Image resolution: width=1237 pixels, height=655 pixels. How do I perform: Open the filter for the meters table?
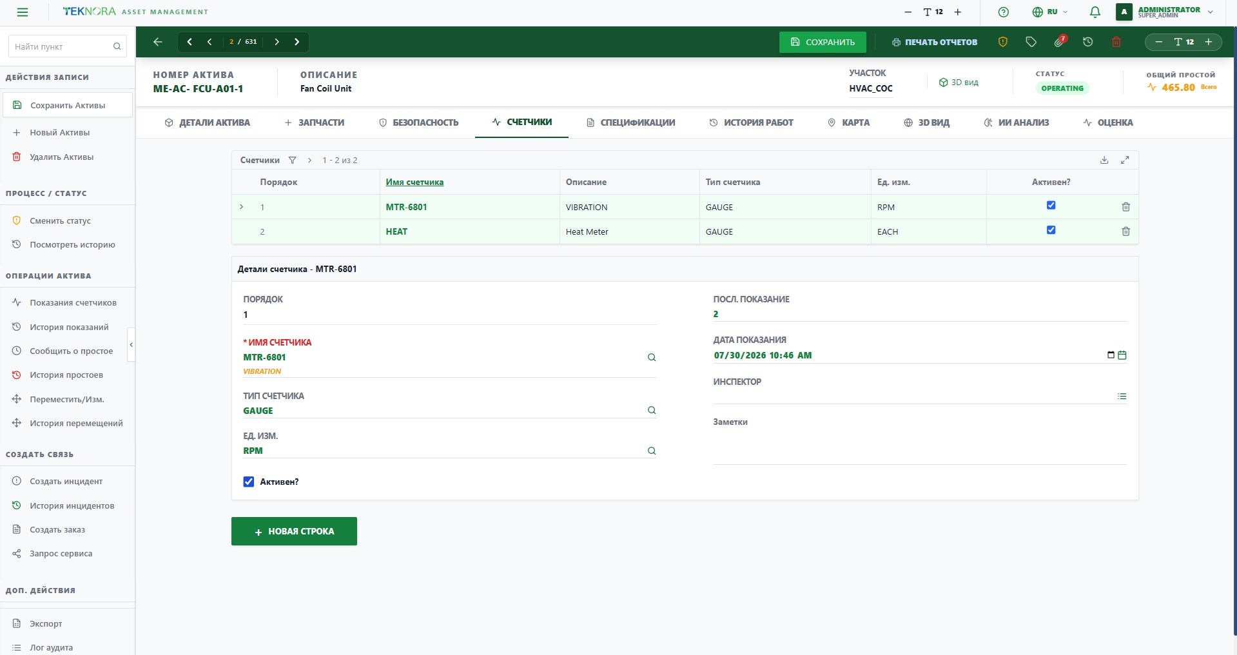[x=292, y=160]
